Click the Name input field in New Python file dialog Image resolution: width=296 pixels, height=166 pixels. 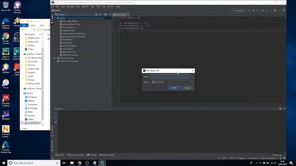pos(170,77)
